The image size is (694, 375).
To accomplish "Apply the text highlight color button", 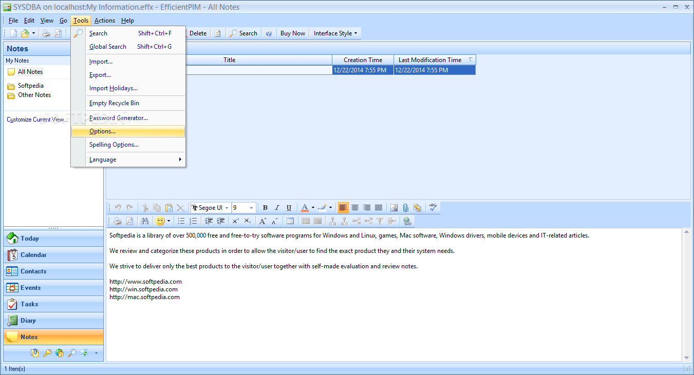I will point(322,208).
